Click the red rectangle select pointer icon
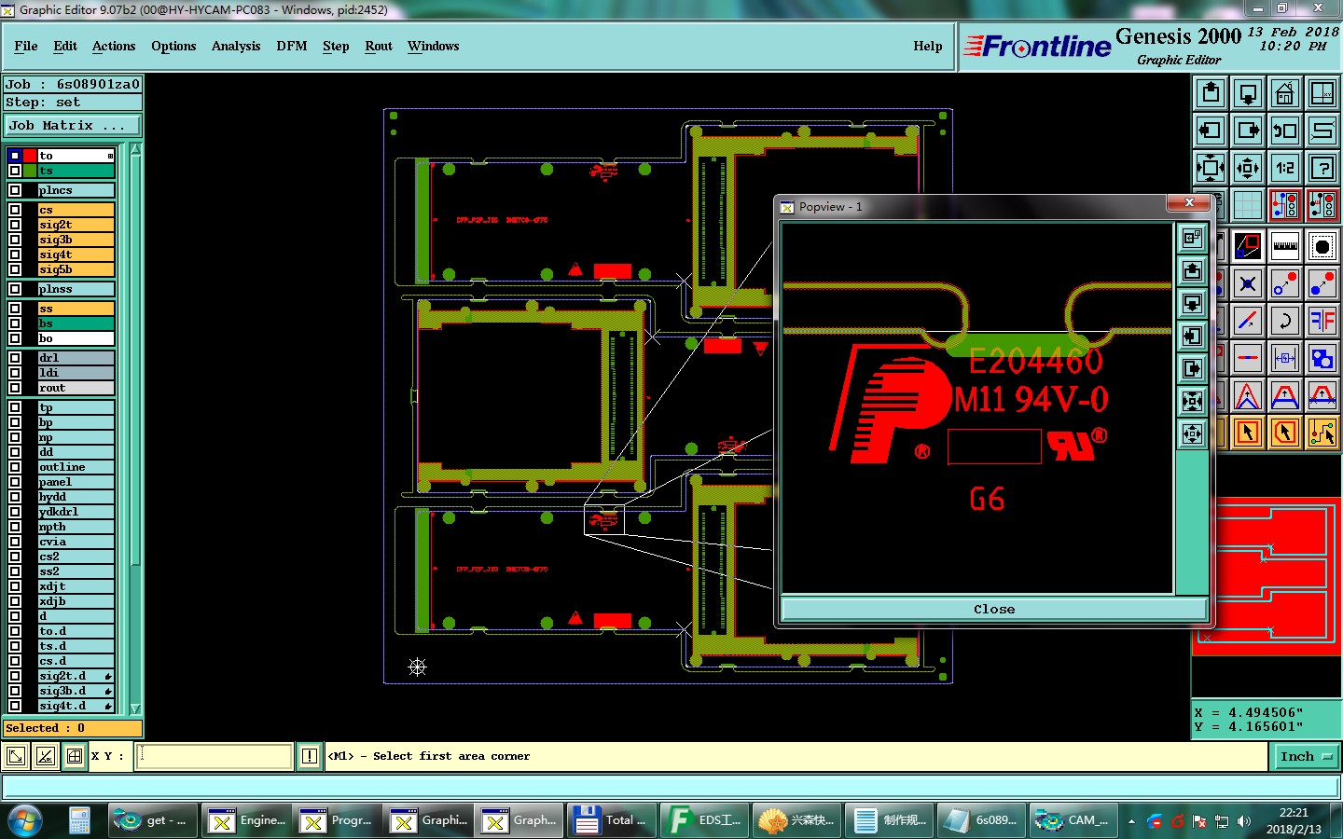 click(x=1248, y=433)
